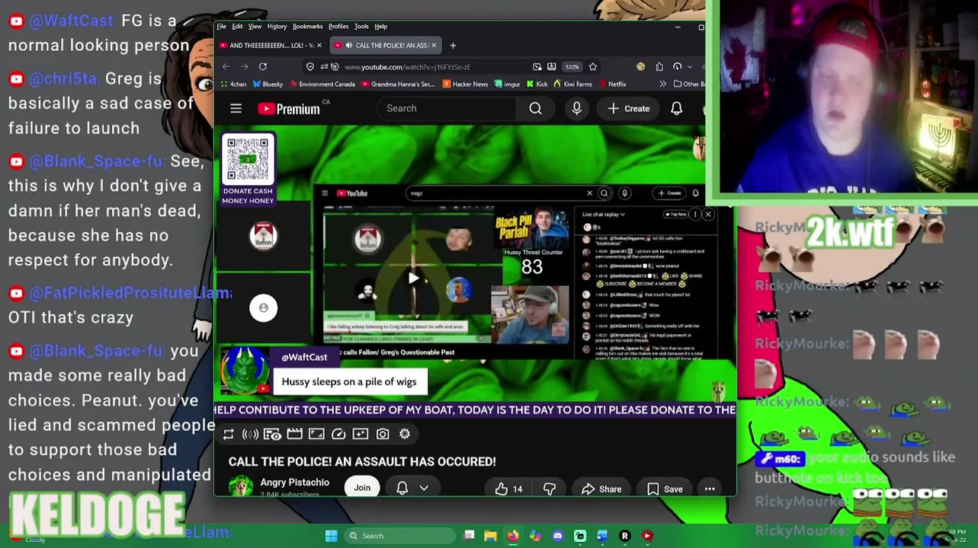Open Angry Pistachio channel avatar
This screenshot has width=978, height=548.
(x=241, y=487)
